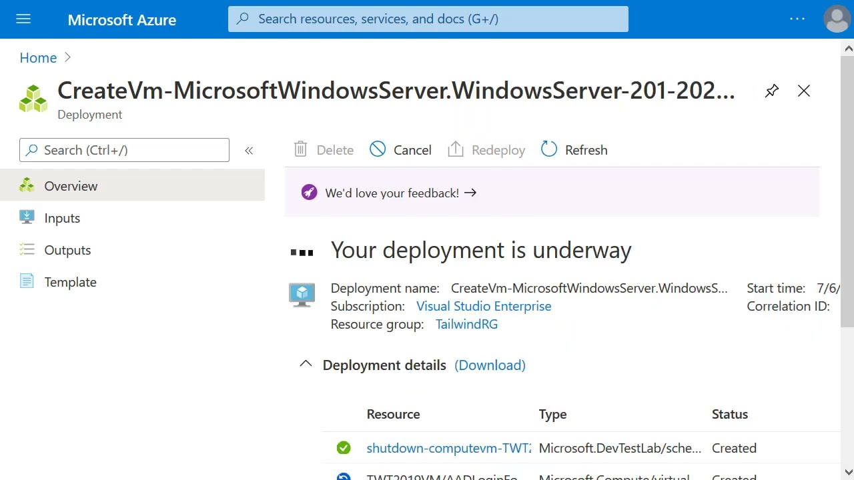Click the Resource column header
The width and height of the screenshot is (854, 480).
tap(393, 414)
